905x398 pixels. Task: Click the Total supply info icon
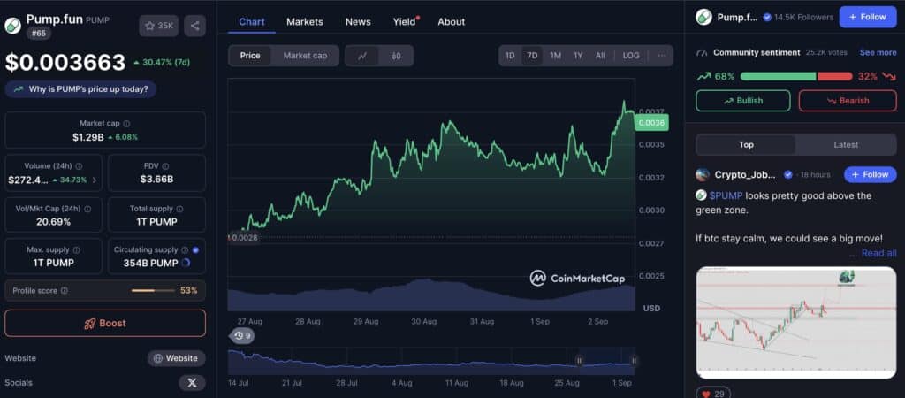tap(180, 209)
